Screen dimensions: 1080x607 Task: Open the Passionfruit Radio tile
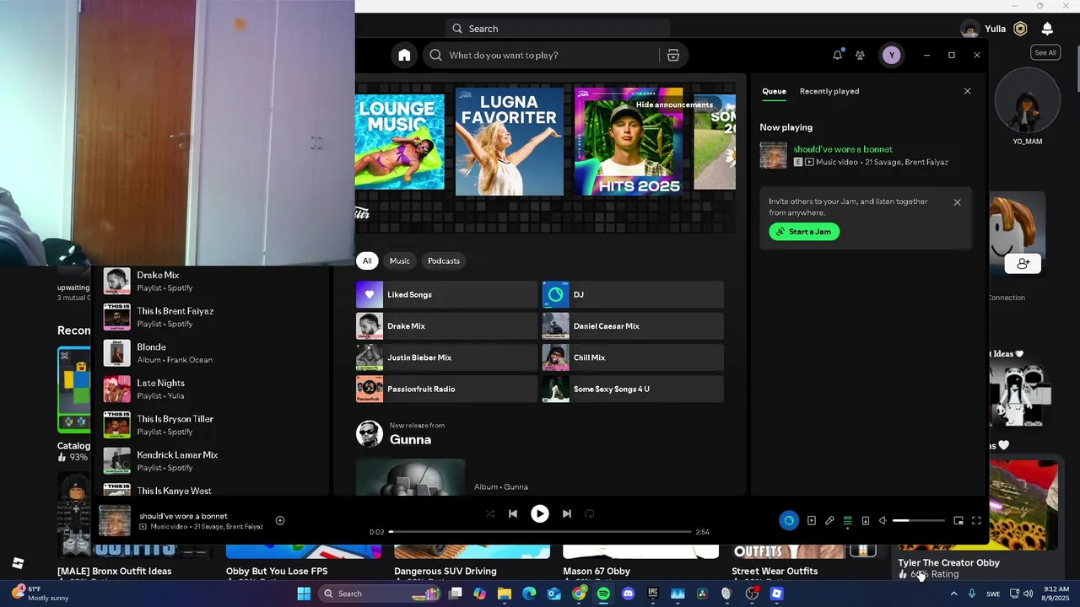point(446,389)
